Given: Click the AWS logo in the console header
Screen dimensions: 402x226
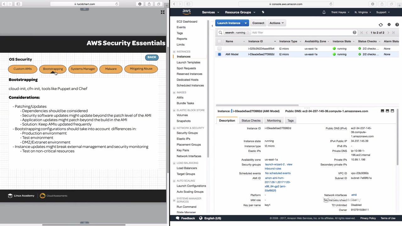Looking at the screenshot, I should tap(187, 12).
